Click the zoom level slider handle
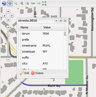 coord(8,35)
